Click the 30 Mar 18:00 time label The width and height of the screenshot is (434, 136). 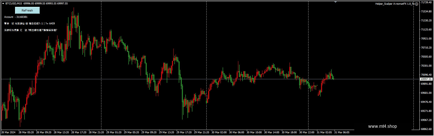coord(289,132)
